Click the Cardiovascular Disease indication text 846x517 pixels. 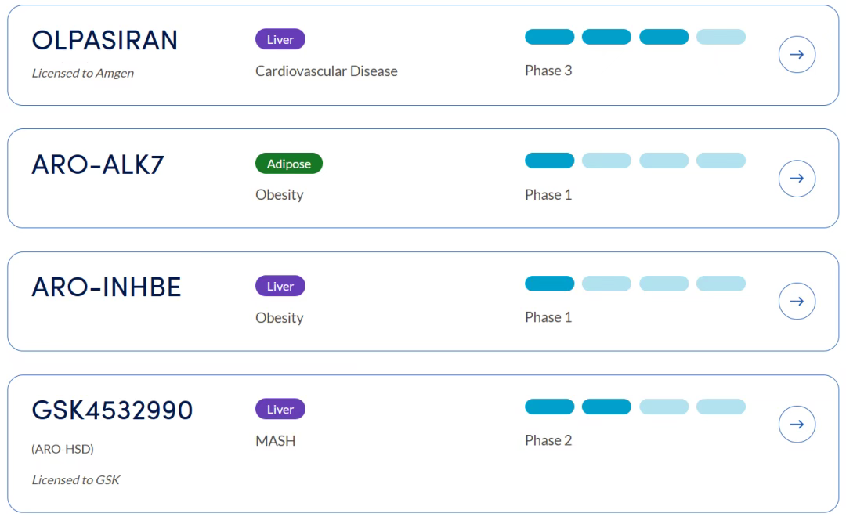[326, 71]
